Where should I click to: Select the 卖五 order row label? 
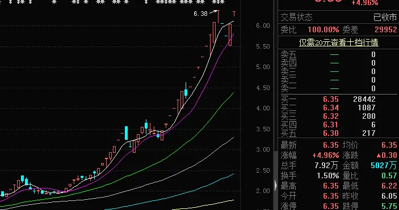288,54
